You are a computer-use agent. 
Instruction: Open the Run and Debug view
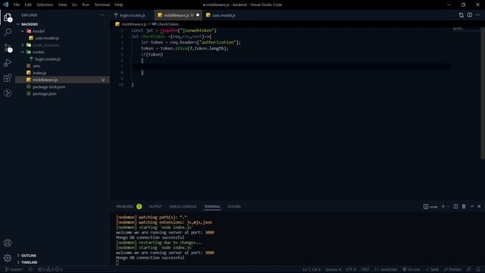pos(8,62)
